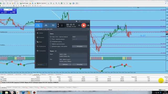Image resolution: width=168 pixels, height=94 pixels.
Task: Collapse the Bandicam settings panel chevron
Action: [x=88, y=29]
